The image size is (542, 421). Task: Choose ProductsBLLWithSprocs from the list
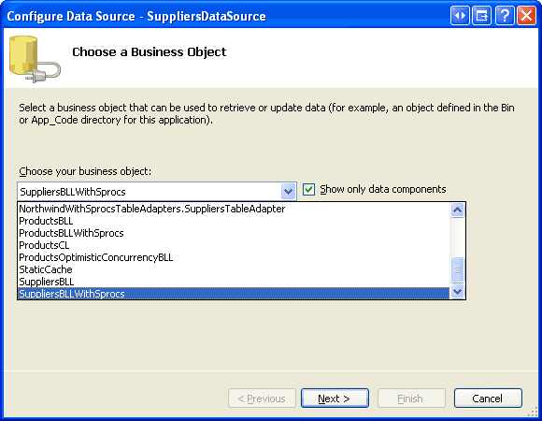pos(234,233)
